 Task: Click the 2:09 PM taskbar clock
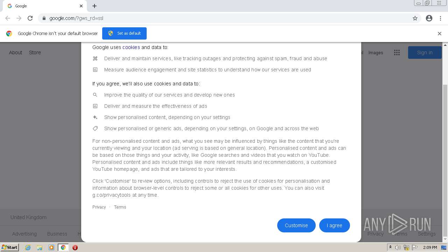pyautogui.click(x=430, y=247)
